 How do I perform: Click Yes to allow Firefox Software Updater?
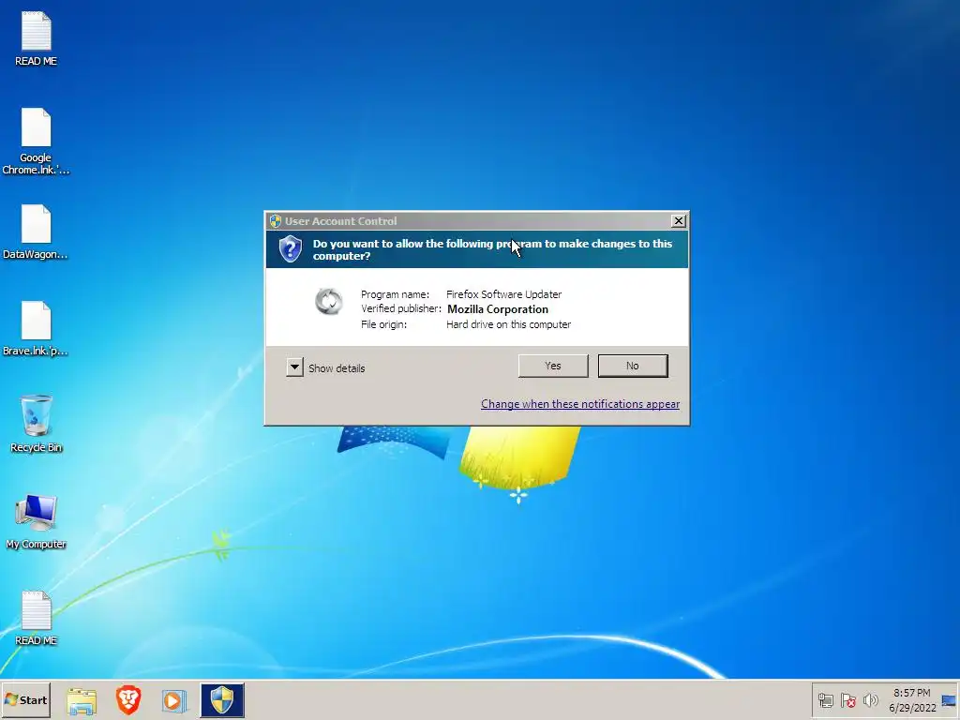coord(553,366)
